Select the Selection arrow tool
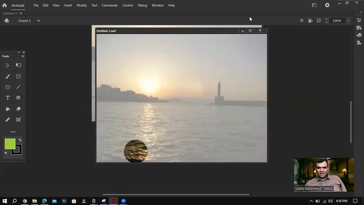This screenshot has width=364, height=205. (x=7, y=65)
